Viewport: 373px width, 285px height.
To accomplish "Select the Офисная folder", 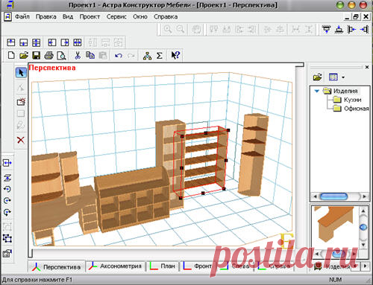I will tap(356, 109).
